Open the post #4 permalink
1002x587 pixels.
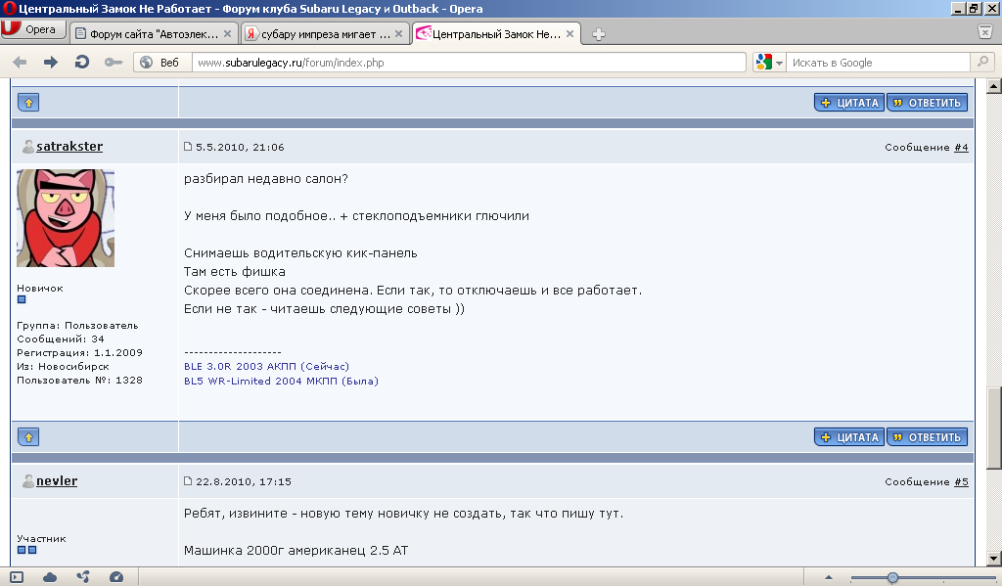961,147
